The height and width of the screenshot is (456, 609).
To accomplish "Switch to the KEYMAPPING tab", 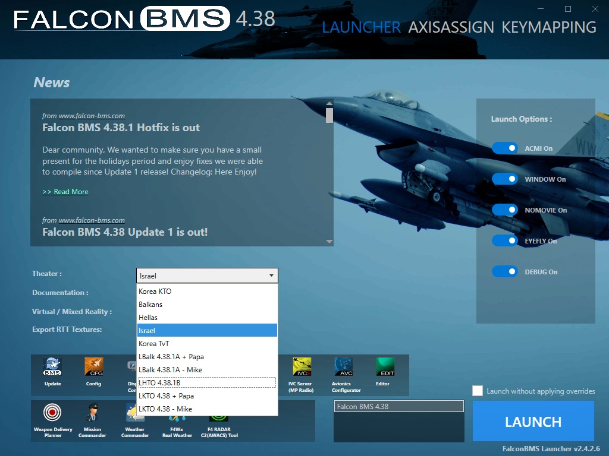I will [x=549, y=27].
